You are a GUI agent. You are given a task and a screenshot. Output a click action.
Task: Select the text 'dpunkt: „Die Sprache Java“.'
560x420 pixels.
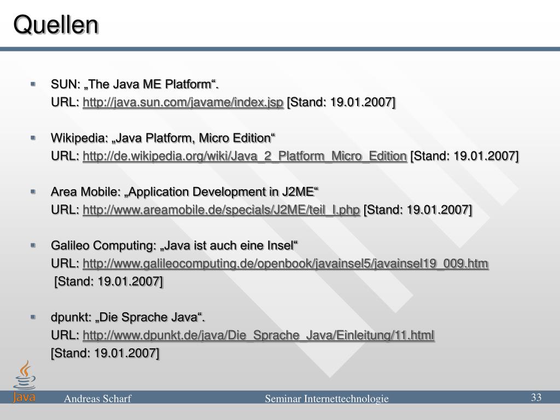[128, 317]
